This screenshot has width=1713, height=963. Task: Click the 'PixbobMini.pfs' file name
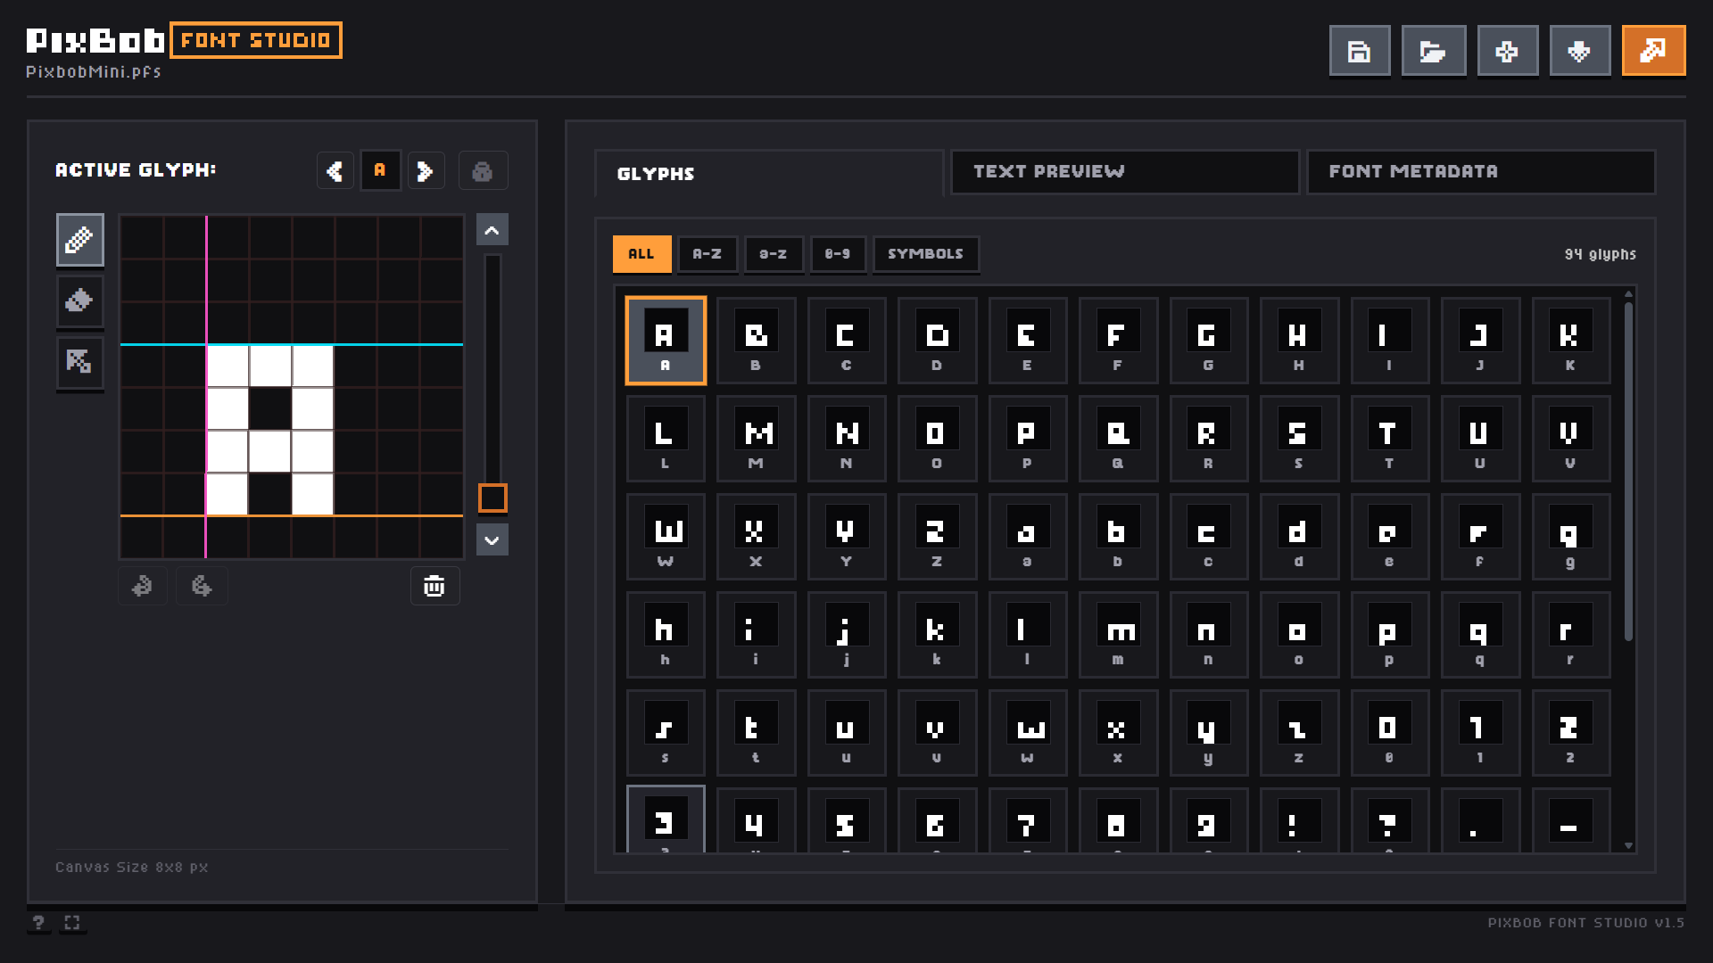point(94,71)
